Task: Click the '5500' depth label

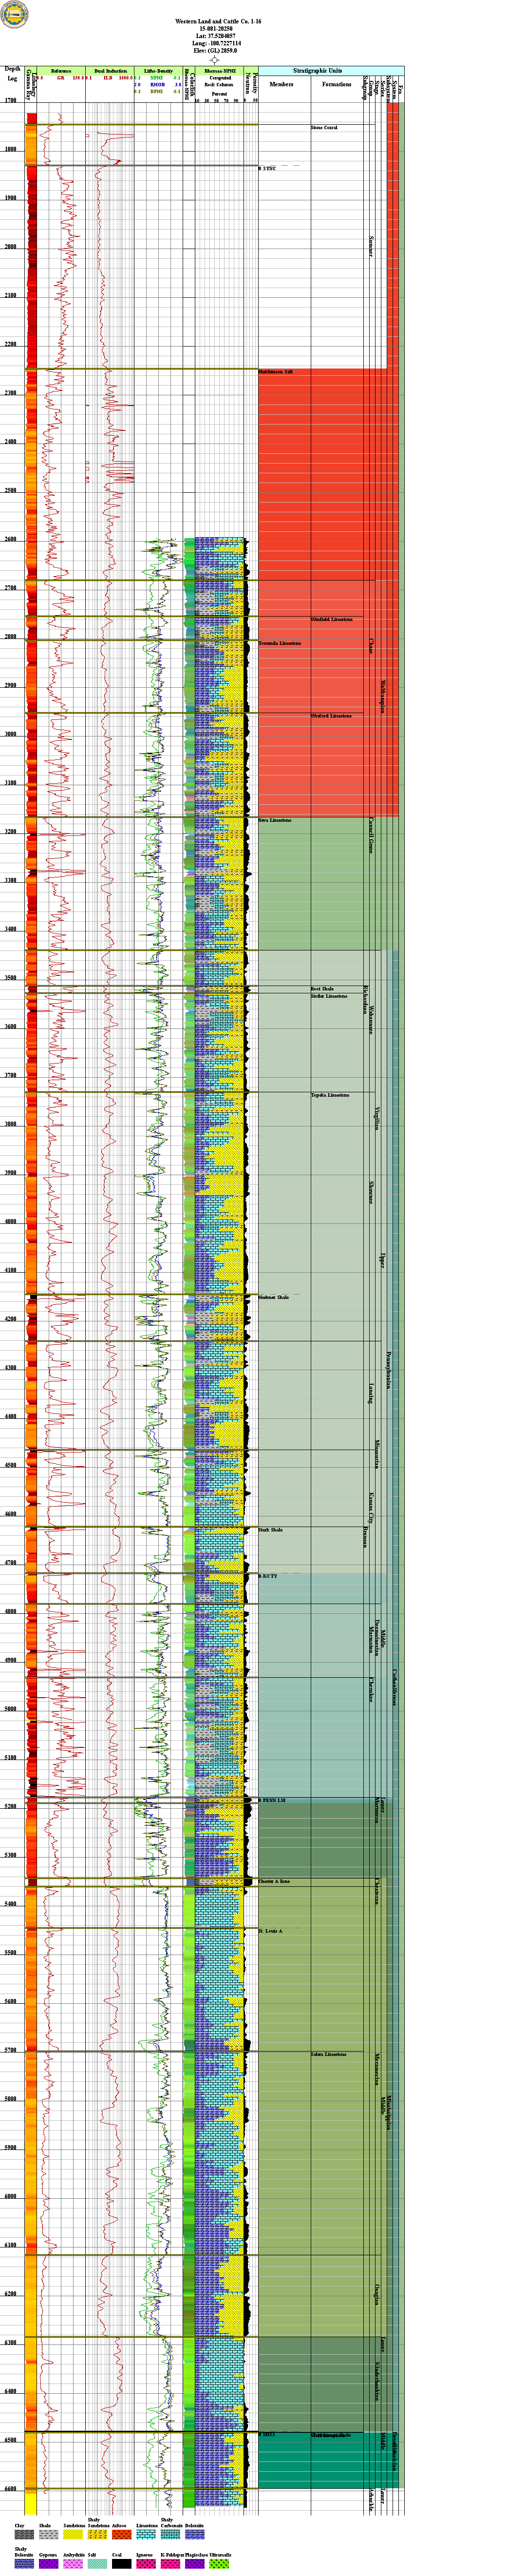Action: click(10, 1953)
